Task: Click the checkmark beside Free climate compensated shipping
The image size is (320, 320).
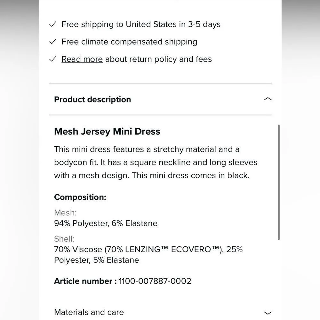Action: (53, 42)
